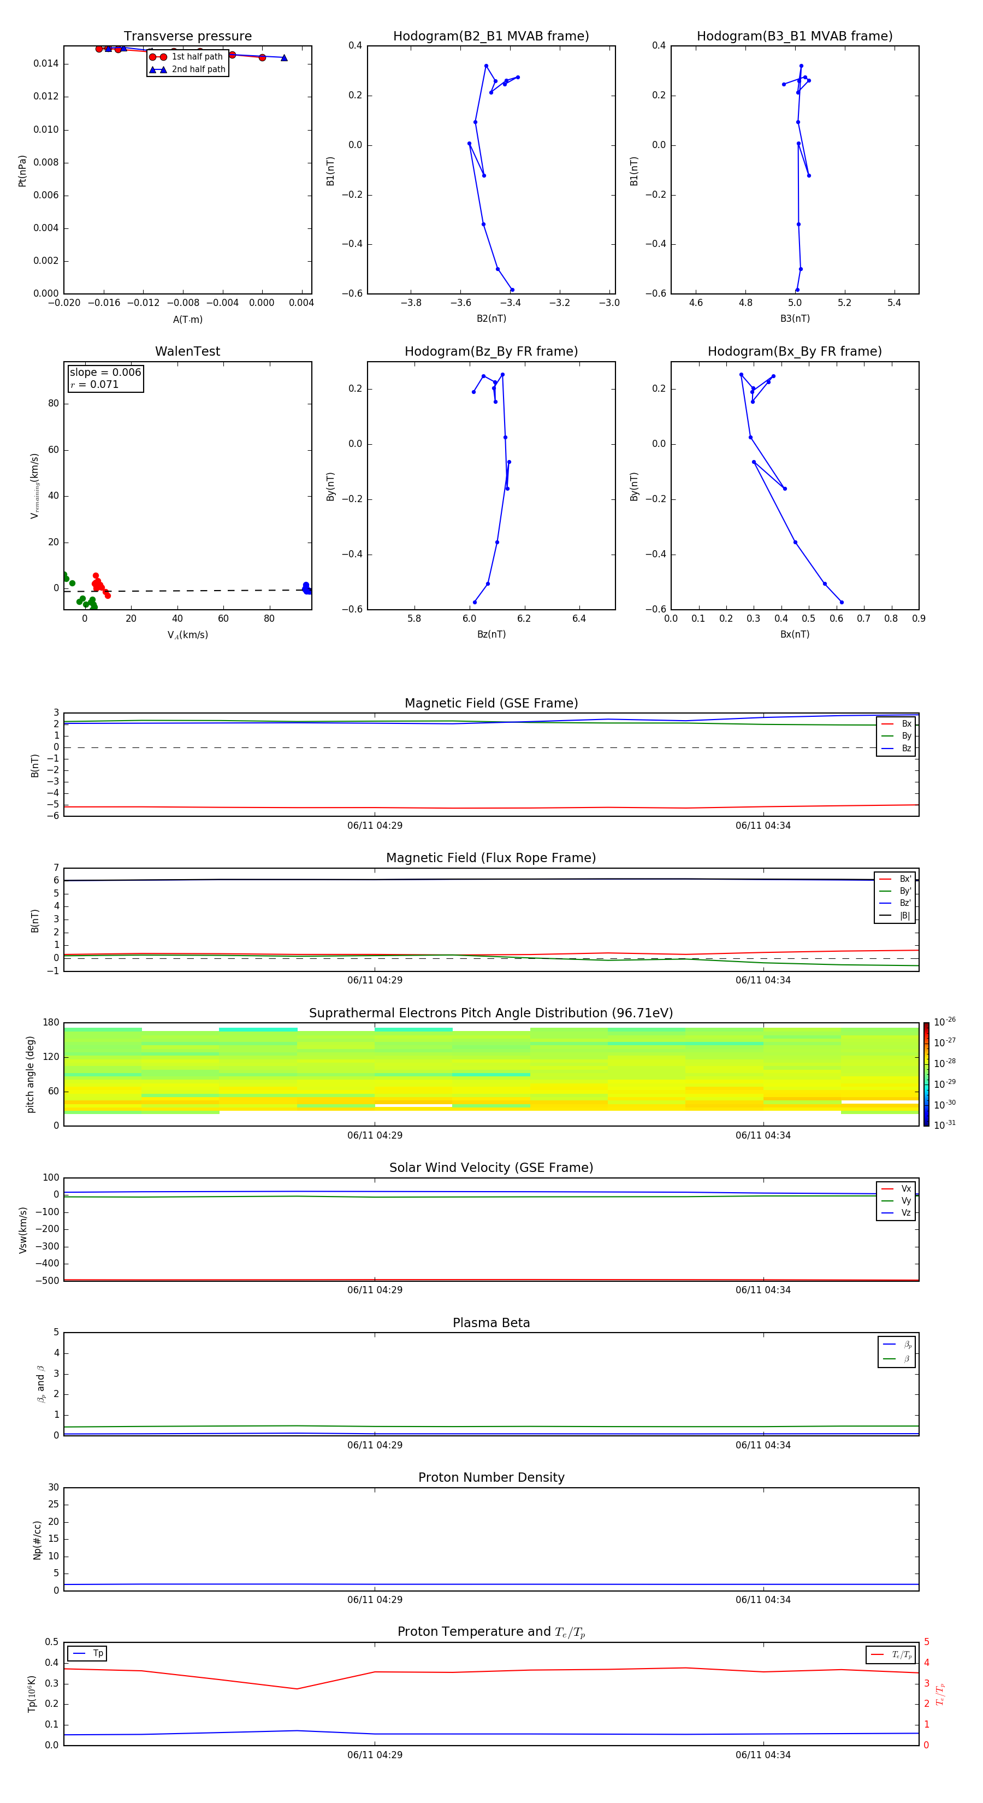983x1803 pixels.
Task: Click the 'Tp' legend entry
Action: 87,1653
